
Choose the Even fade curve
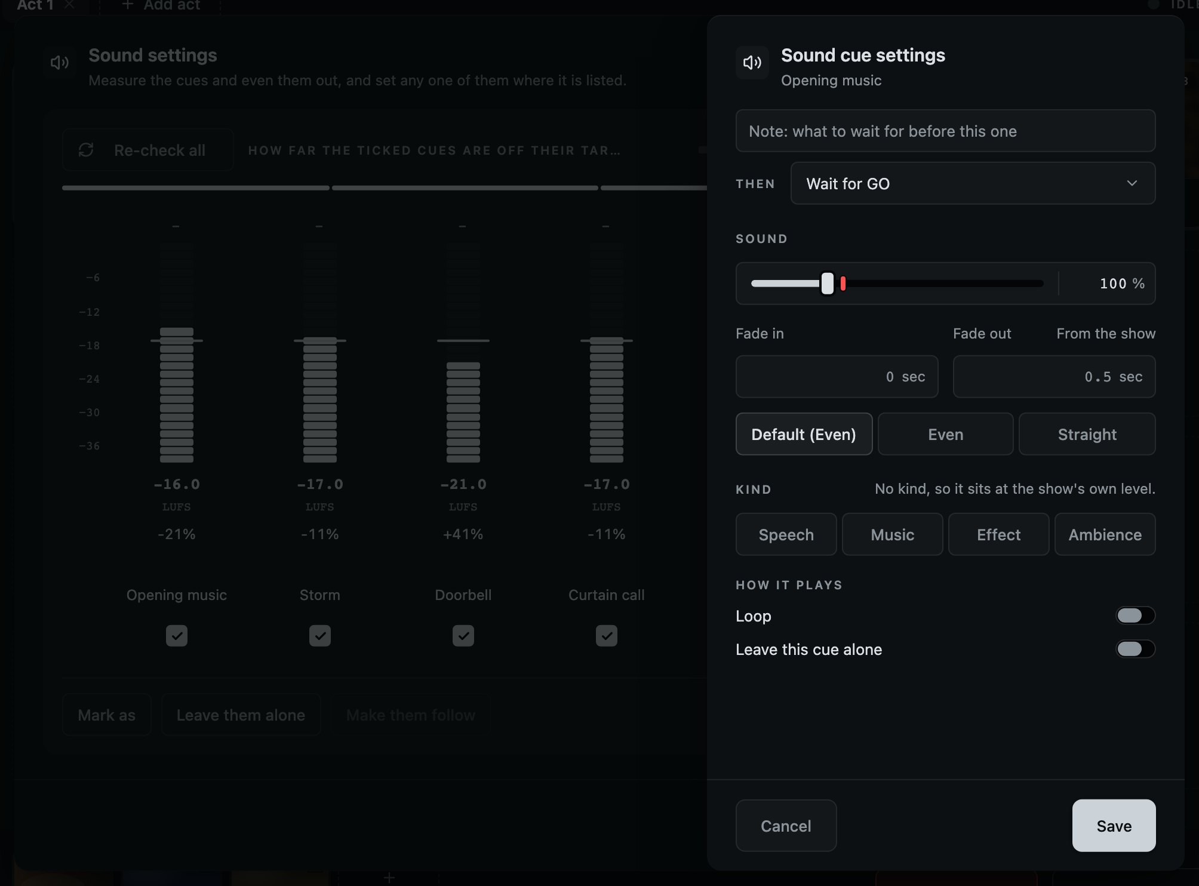pos(946,434)
